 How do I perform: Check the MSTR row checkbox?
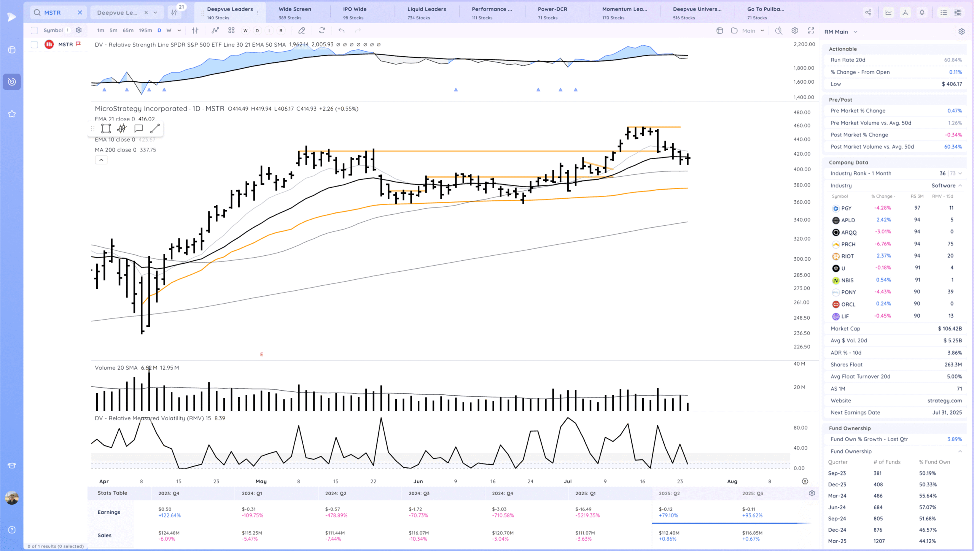34,44
